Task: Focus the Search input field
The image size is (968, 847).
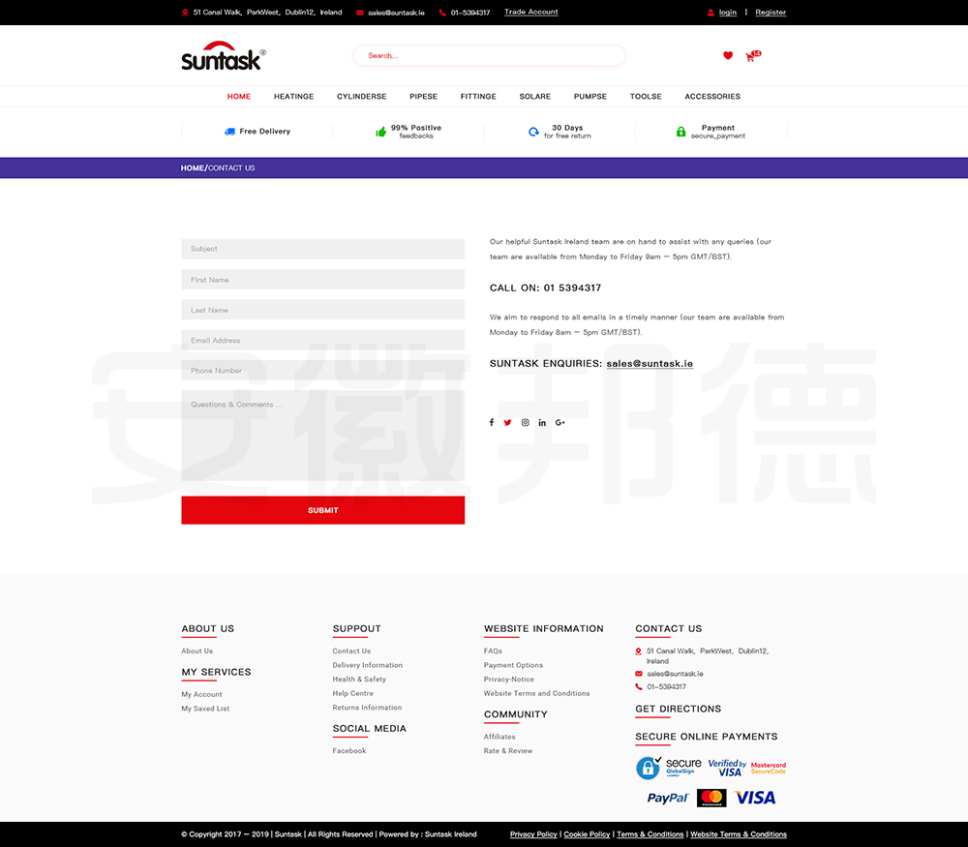Action: [x=489, y=56]
